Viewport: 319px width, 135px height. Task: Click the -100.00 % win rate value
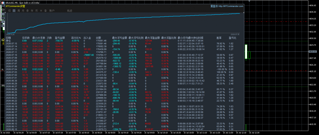[x=222, y=69]
